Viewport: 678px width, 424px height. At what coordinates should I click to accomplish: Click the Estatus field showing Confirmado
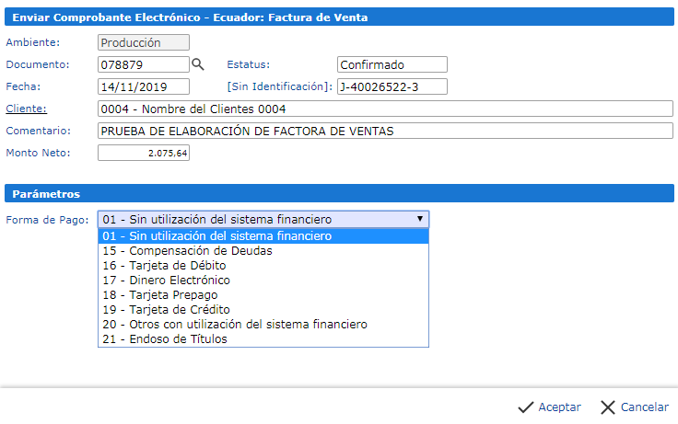coord(392,64)
